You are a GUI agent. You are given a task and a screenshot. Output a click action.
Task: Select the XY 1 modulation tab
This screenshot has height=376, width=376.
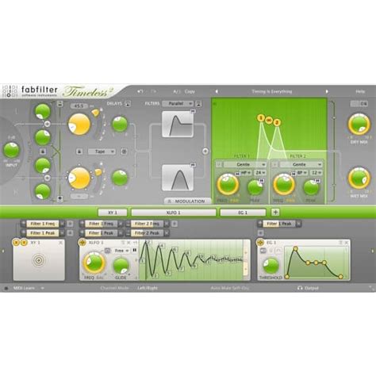(x=113, y=213)
